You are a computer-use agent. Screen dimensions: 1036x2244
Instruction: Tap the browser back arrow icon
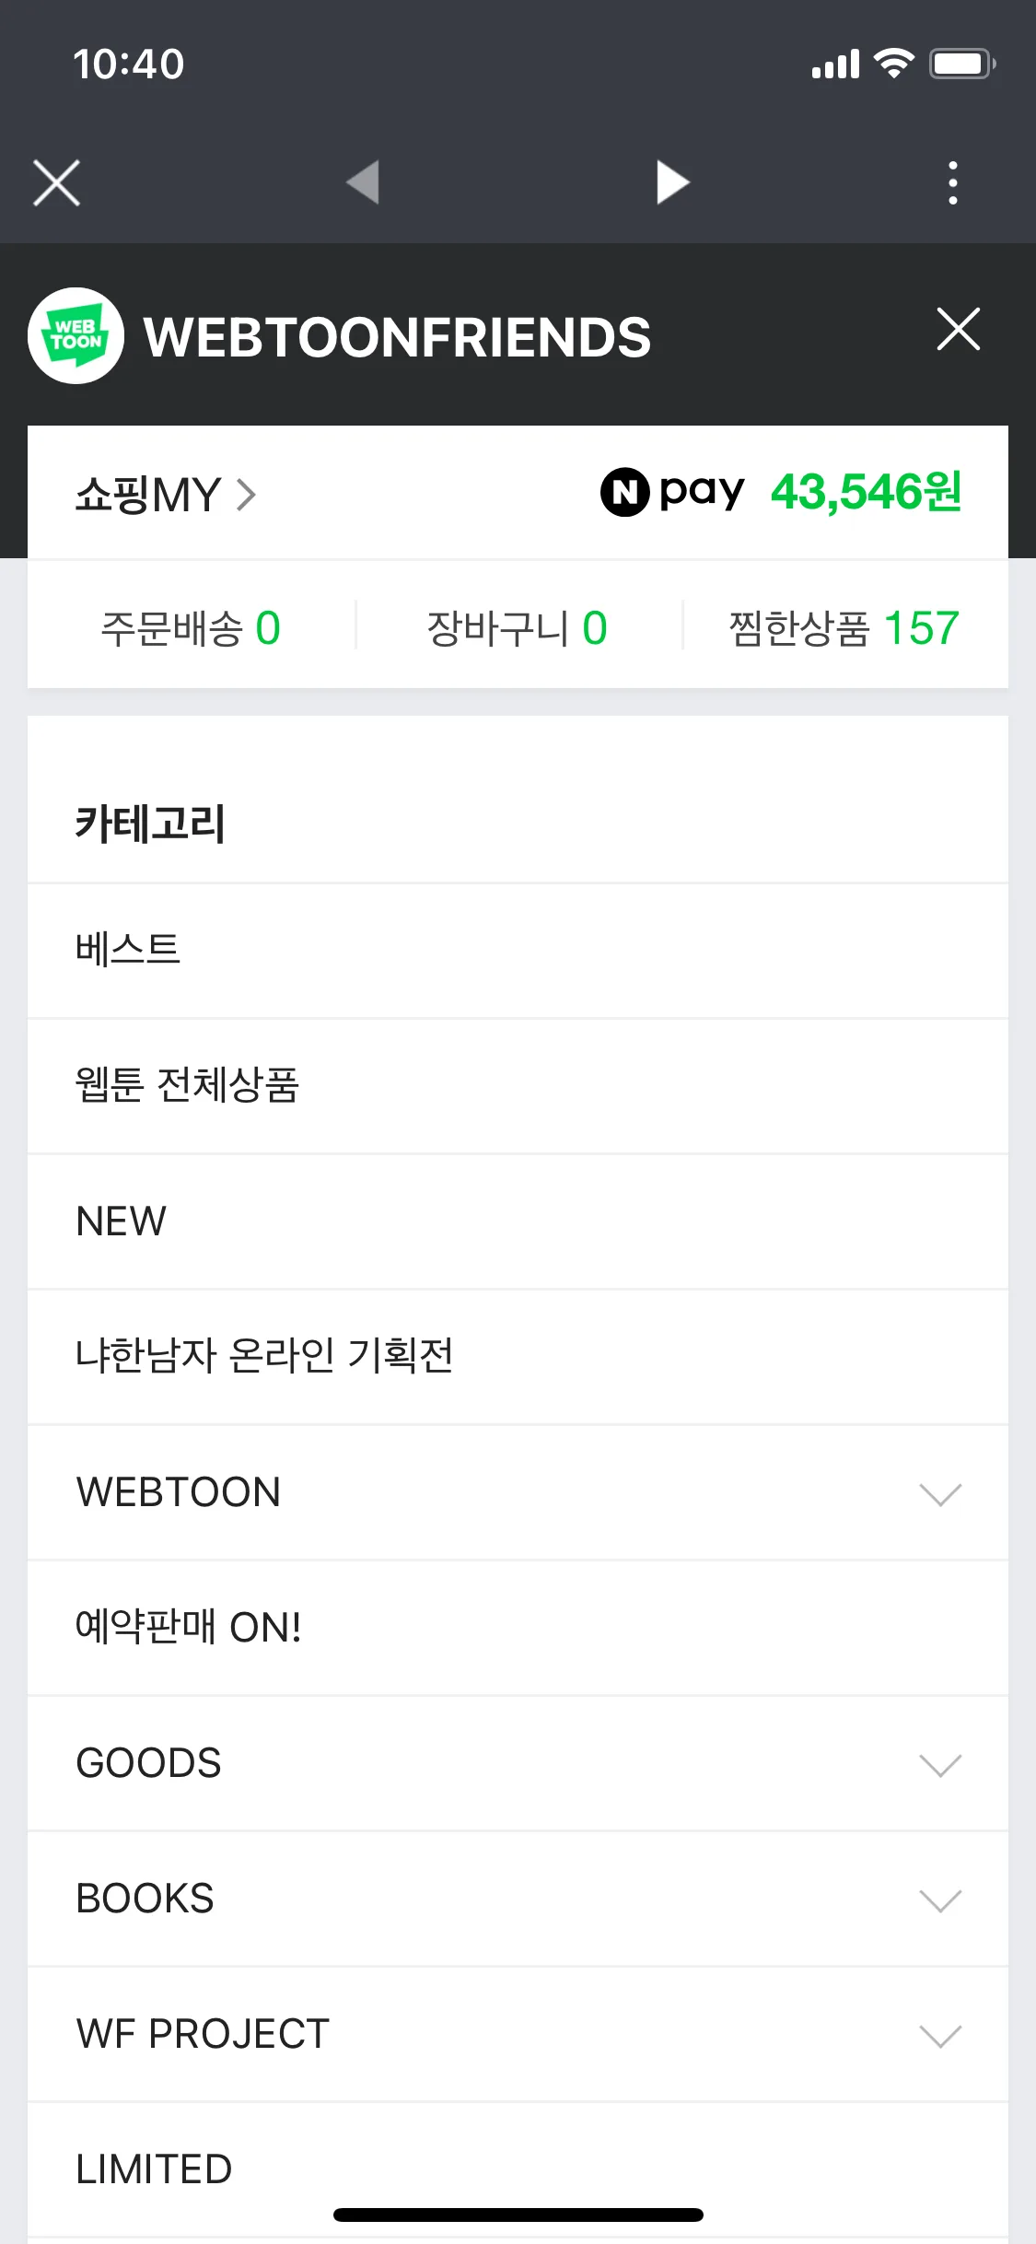tap(363, 181)
